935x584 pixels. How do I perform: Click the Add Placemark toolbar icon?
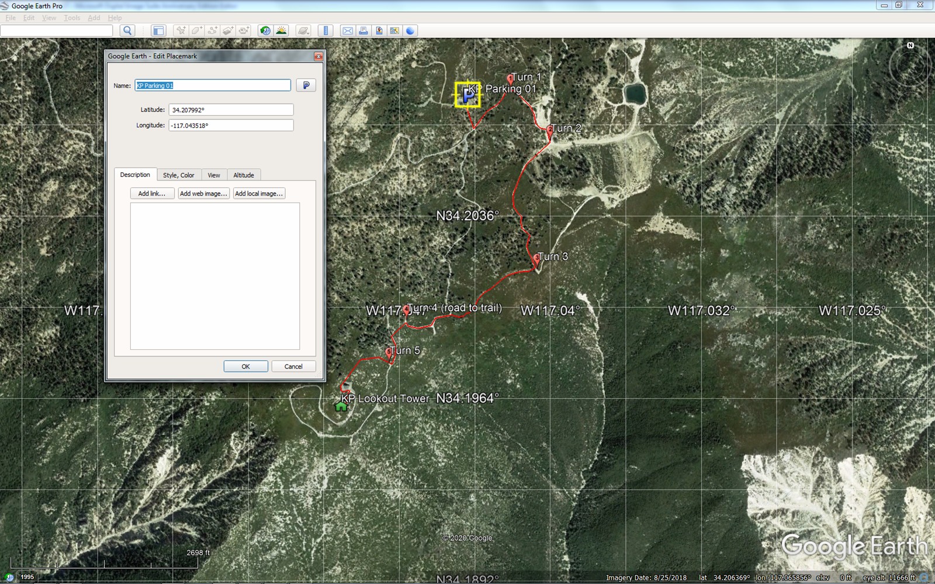[181, 30]
